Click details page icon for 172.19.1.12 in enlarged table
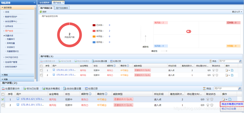The height and width of the screenshot is (113, 244). point(230,99)
